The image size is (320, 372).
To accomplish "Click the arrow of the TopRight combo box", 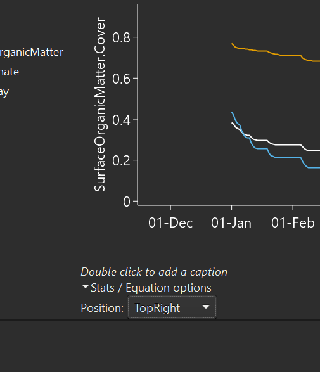I will [x=206, y=307].
